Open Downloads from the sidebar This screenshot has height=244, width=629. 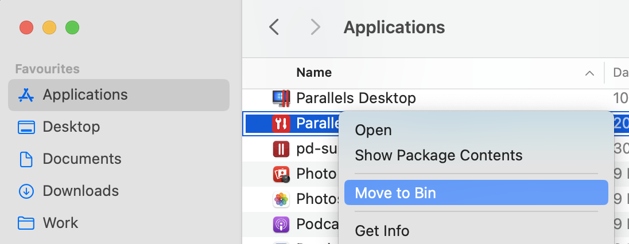coord(80,191)
